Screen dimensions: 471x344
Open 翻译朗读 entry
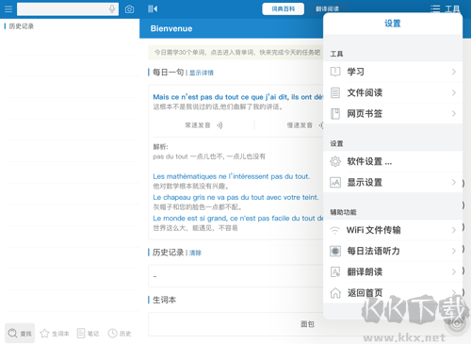click(393, 271)
